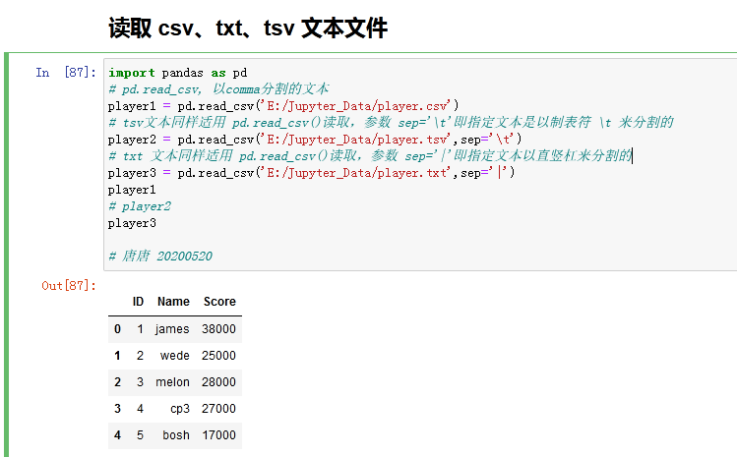The image size is (737, 457).
Task: Click the 'import pandas as pd' line
Action: tap(178, 73)
